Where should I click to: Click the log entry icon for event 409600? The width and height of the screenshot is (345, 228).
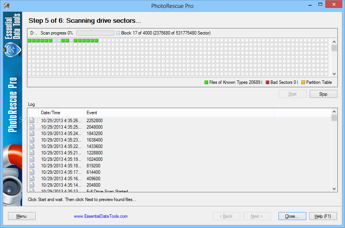32,178
